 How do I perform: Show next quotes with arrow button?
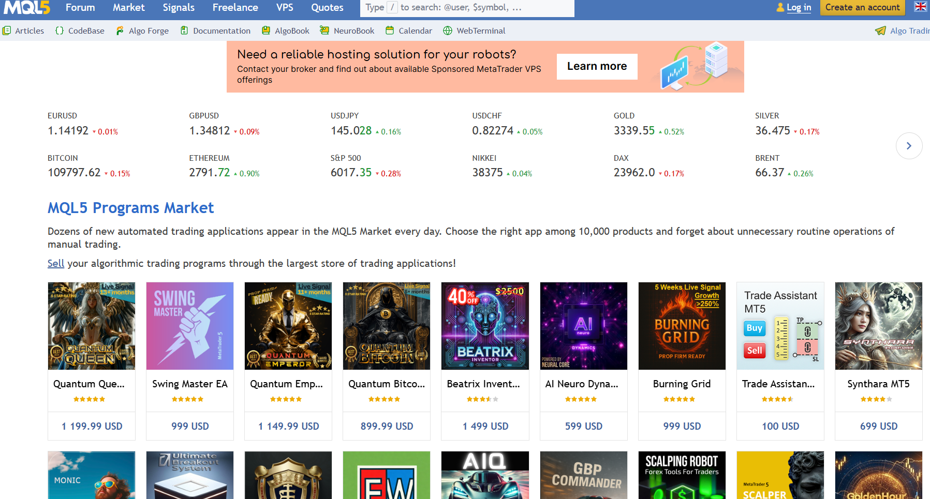909,146
